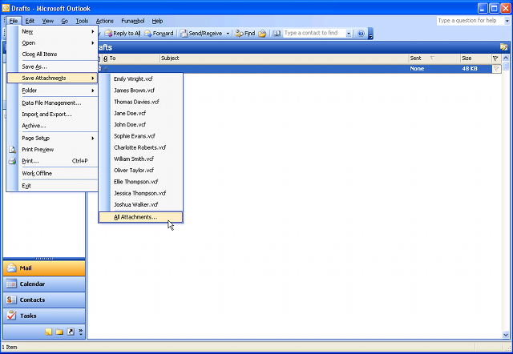513x354 pixels.
Task: Click the open-folder icon next to Find
Action: [x=262, y=34]
